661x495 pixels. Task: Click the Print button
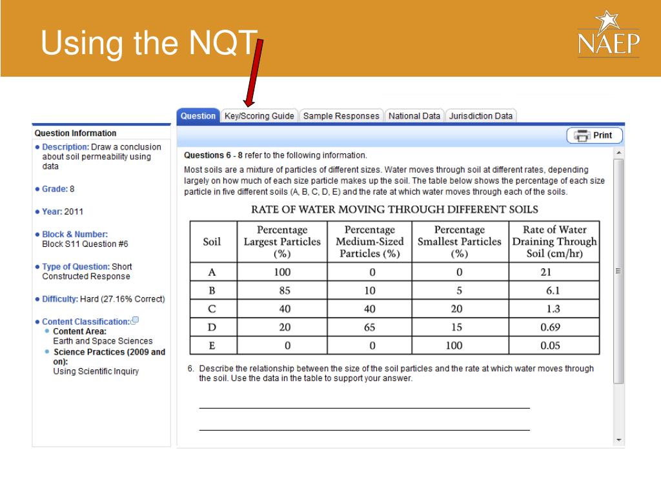coord(595,135)
